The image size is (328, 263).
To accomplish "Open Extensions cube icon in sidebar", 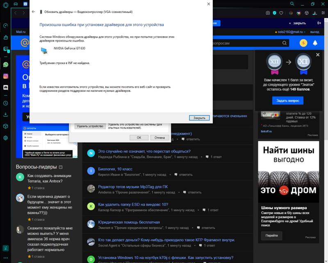I will (x=6, y=126).
